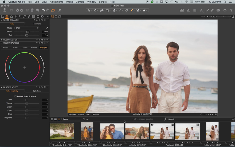
Task: Click the Undo arrow
Action: (43, 10)
